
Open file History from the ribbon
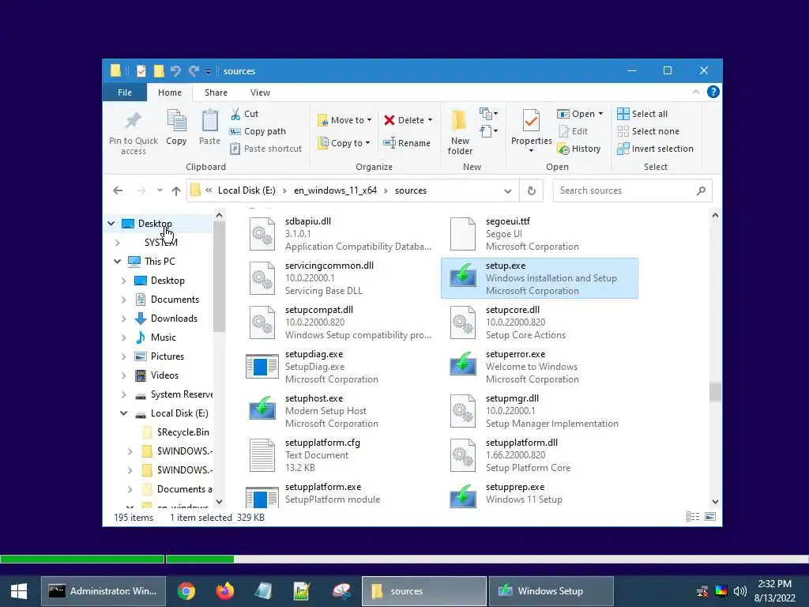point(579,149)
